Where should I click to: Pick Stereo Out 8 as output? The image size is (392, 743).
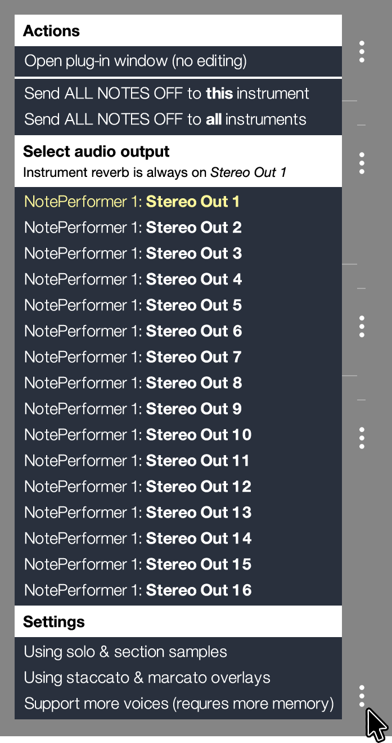coord(178,383)
